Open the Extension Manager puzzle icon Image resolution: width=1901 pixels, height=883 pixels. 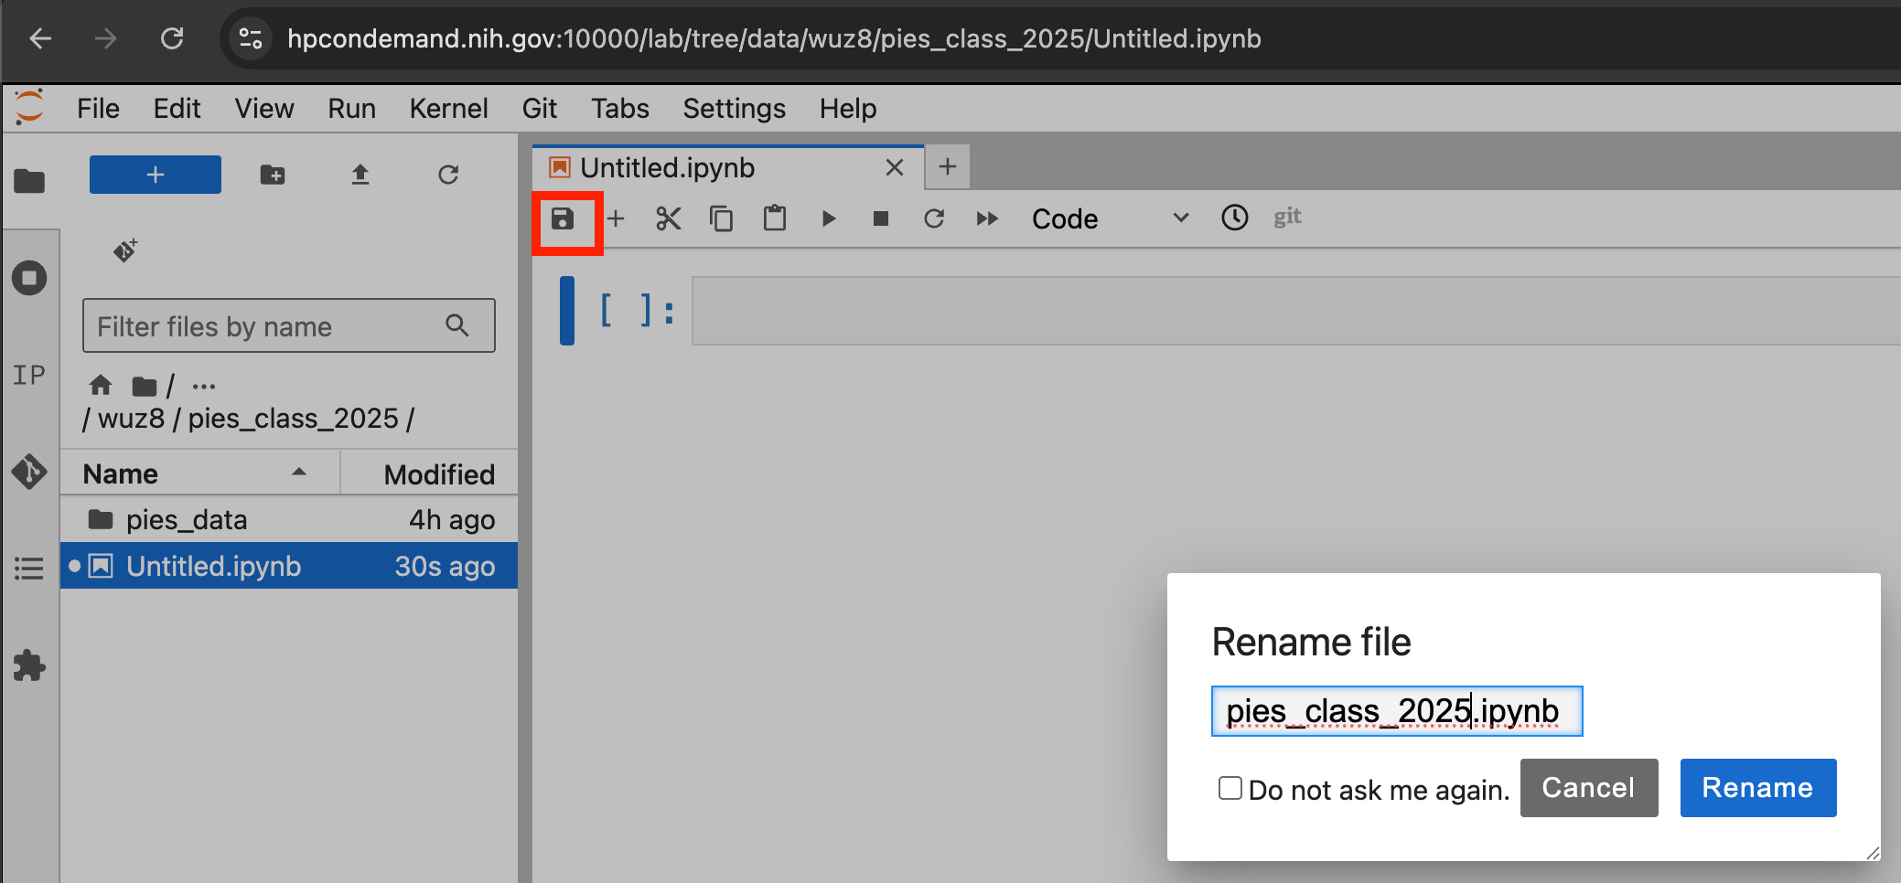click(x=29, y=665)
